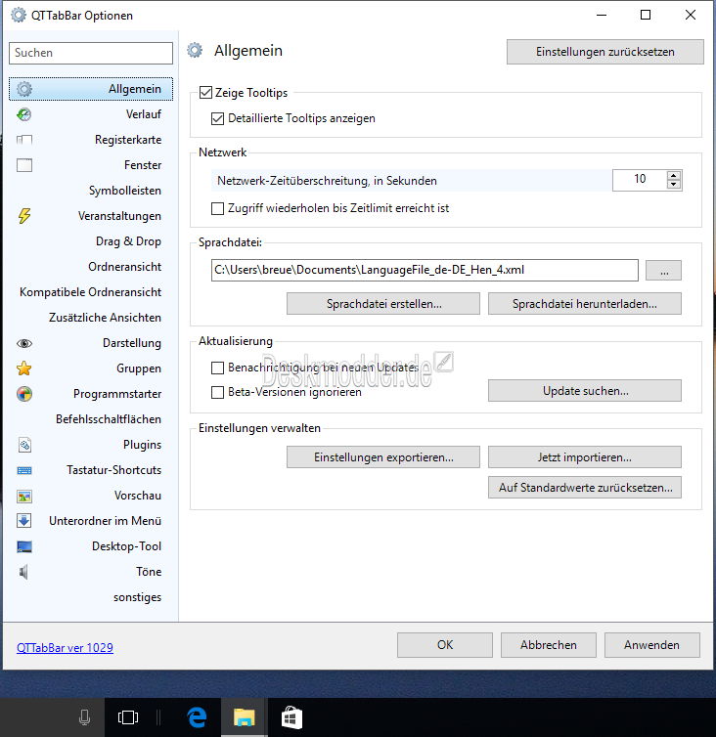Browse for language file with ... button
The width and height of the screenshot is (716, 737).
[663, 271]
